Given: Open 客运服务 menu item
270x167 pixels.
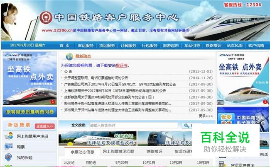Looking at the screenshot, I should pos(86,46).
